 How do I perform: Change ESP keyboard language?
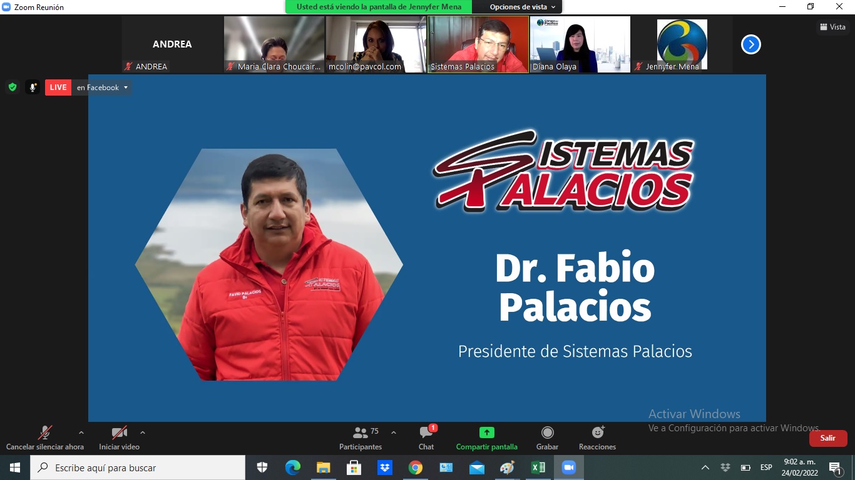[766, 467]
